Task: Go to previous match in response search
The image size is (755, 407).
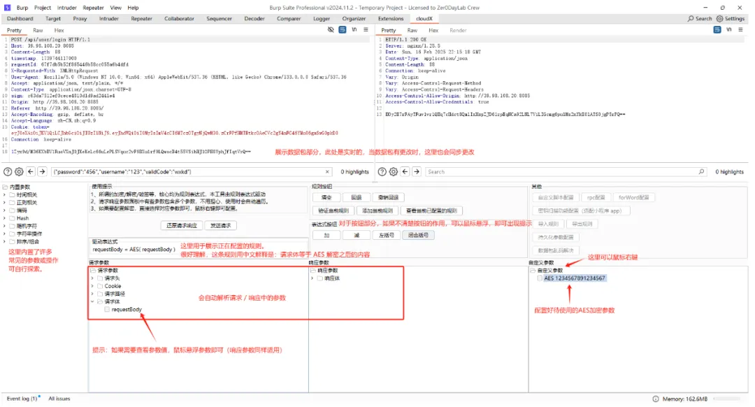Action: pos(405,171)
